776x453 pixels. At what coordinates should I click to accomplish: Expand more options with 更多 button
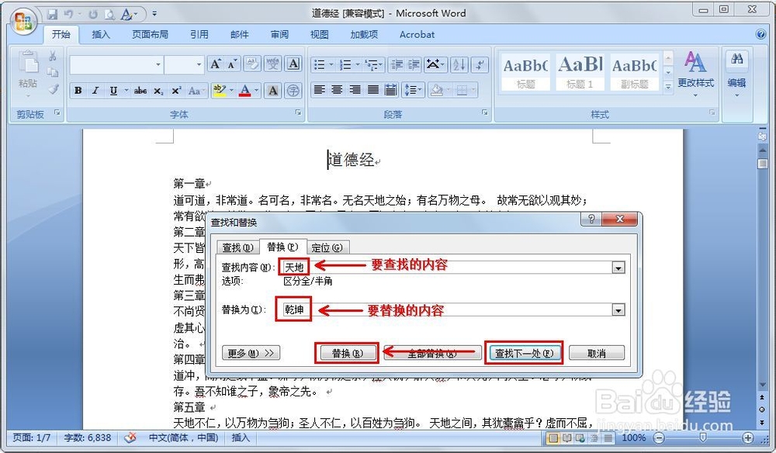250,353
